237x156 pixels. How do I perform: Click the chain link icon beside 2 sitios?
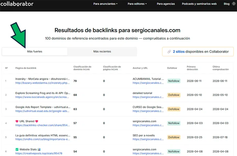(x=169, y=52)
